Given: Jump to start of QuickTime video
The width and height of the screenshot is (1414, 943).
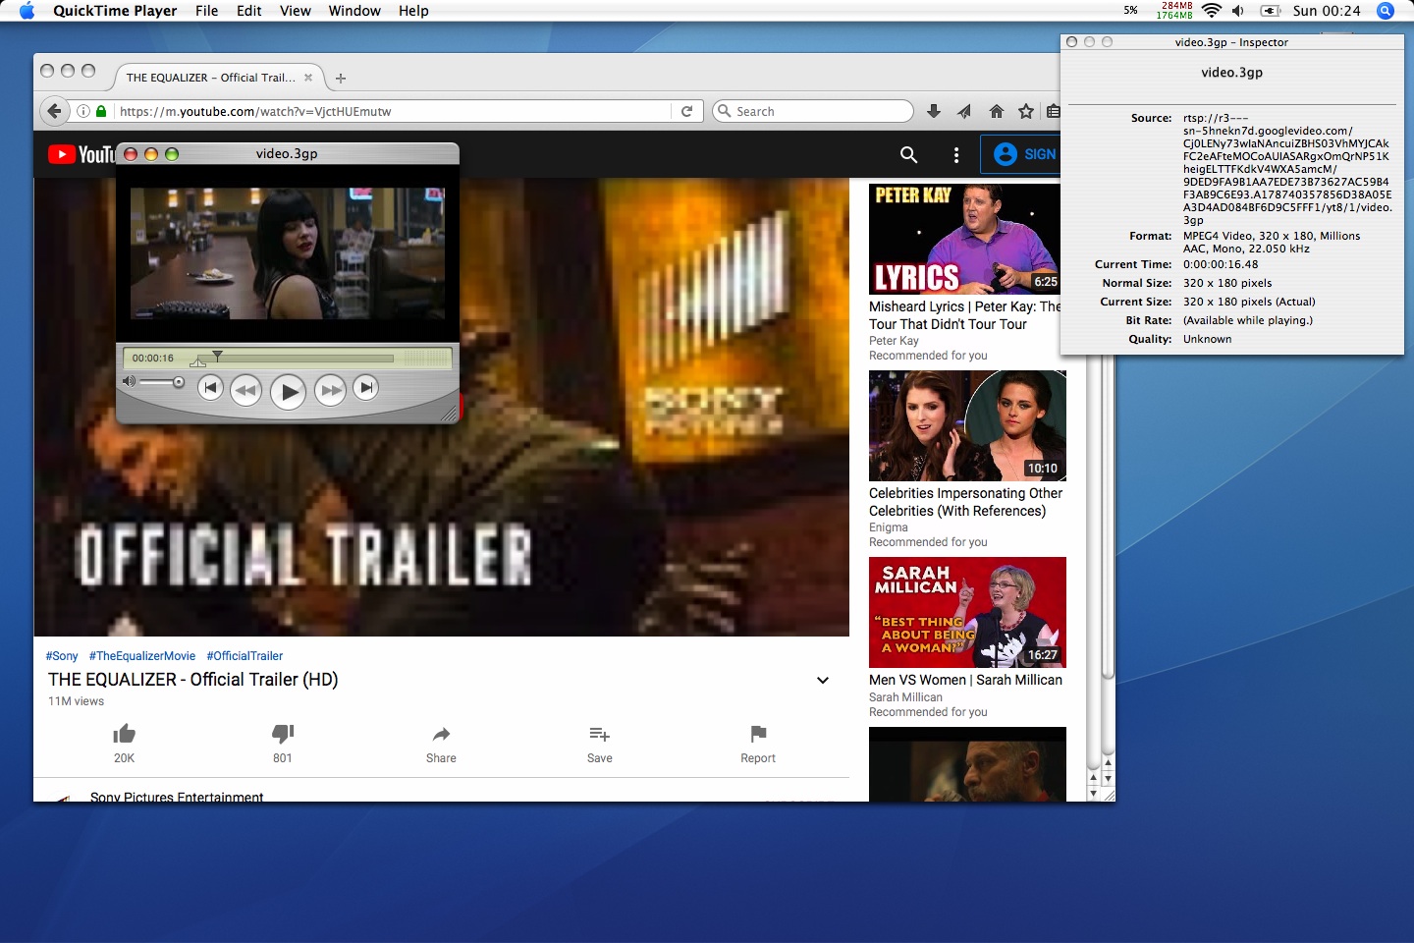Looking at the screenshot, I should point(210,388).
